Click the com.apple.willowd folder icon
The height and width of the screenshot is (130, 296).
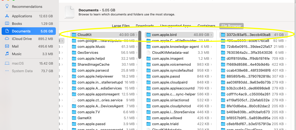149,118
